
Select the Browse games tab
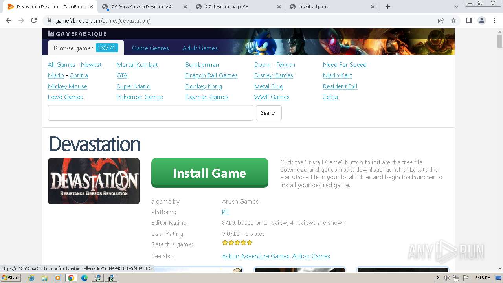tap(86, 48)
